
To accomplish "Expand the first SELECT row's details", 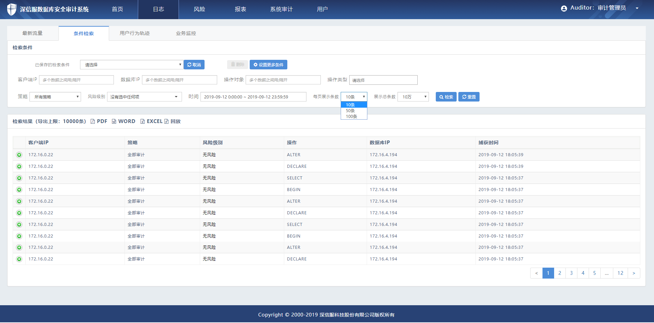I will (19, 178).
